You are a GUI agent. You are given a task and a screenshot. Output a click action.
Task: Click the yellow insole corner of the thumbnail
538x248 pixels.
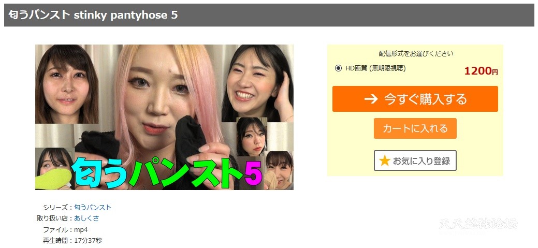[x=52, y=179]
